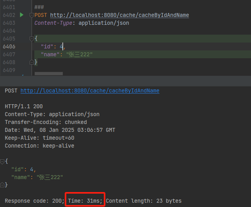The height and width of the screenshot is (207, 251).
Task: Click the ### separator on line 6401
Action: tap(39, 7)
